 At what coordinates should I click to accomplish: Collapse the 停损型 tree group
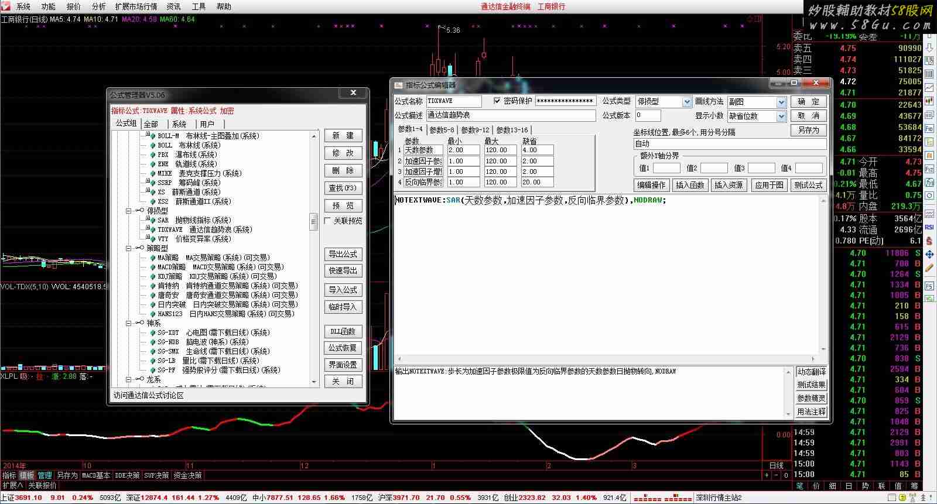click(128, 211)
